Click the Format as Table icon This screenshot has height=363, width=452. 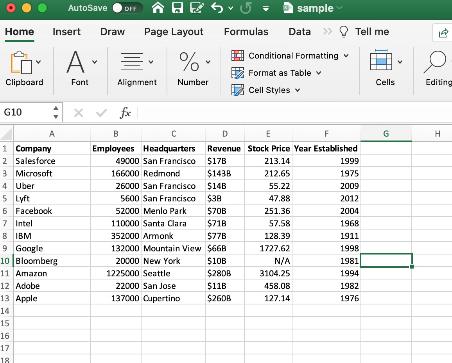tap(237, 73)
